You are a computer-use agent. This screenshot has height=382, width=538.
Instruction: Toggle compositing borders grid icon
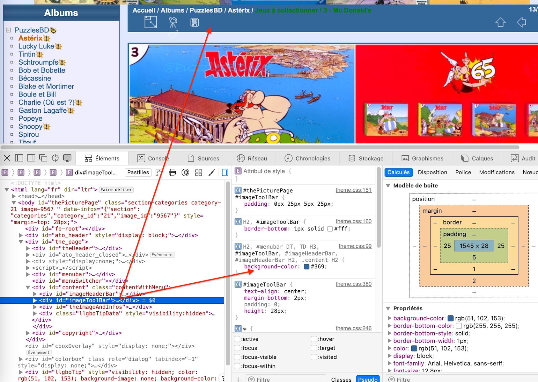(x=199, y=173)
